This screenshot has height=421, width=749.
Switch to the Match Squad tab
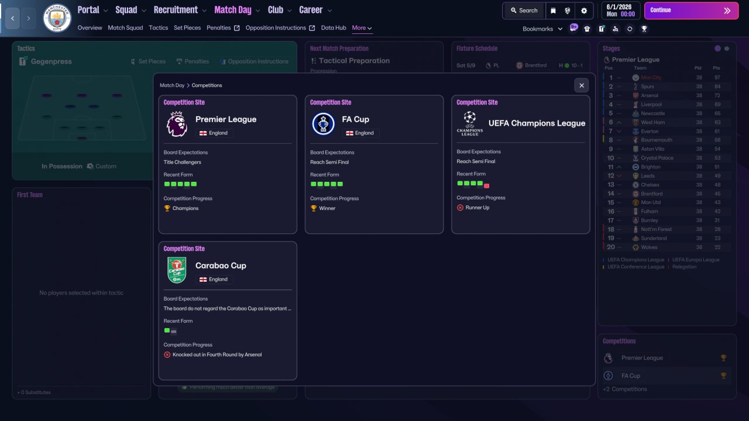(x=125, y=28)
